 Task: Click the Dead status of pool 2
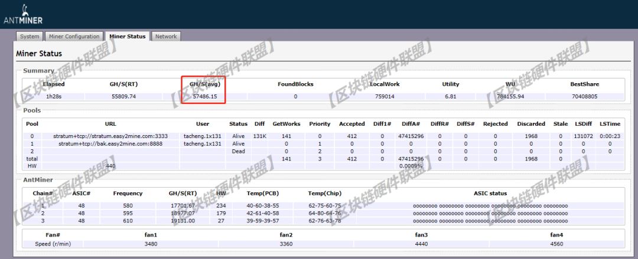click(x=238, y=151)
